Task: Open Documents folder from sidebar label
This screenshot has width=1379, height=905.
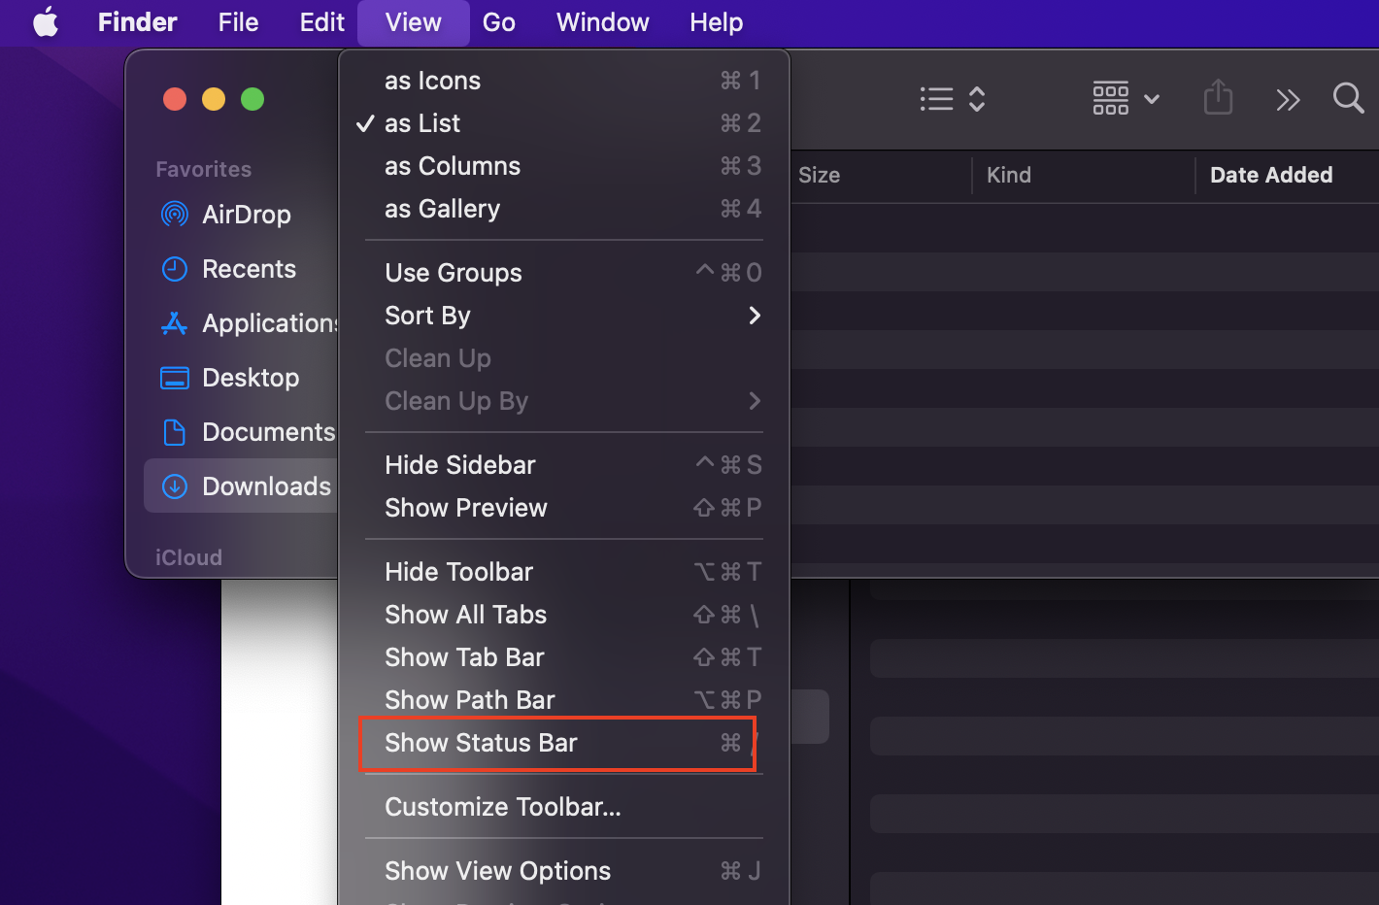Action: [x=268, y=432]
